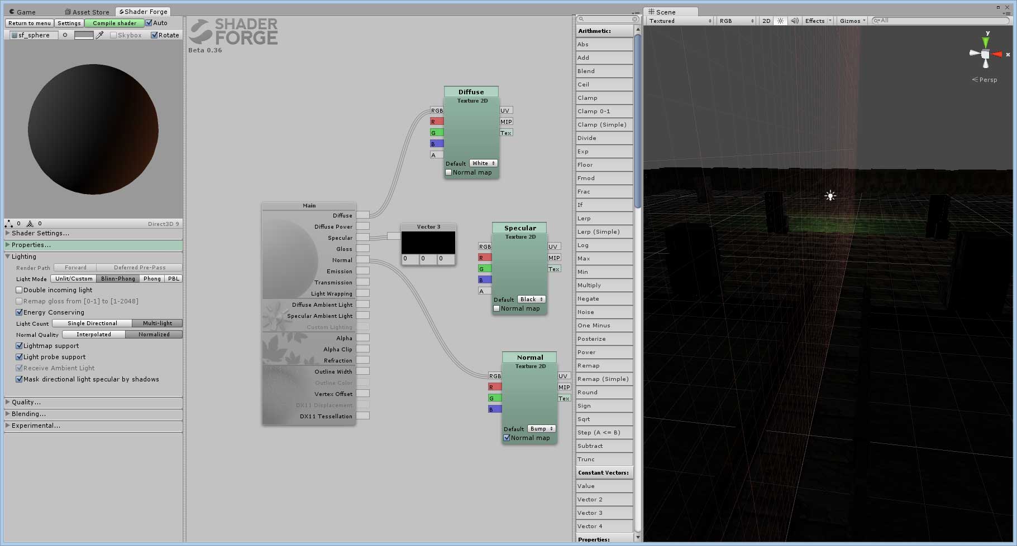Collapse the Lighting section

tap(93, 257)
